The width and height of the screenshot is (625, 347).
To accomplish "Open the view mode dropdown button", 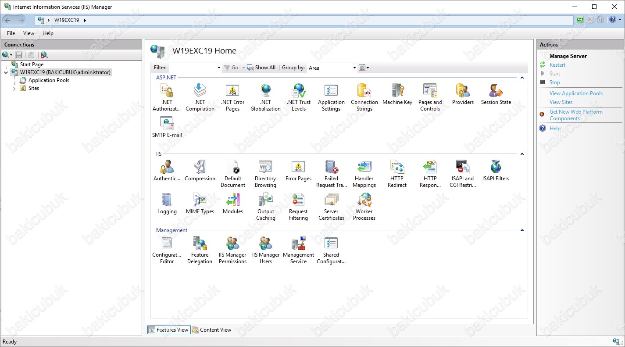I will click(x=364, y=68).
